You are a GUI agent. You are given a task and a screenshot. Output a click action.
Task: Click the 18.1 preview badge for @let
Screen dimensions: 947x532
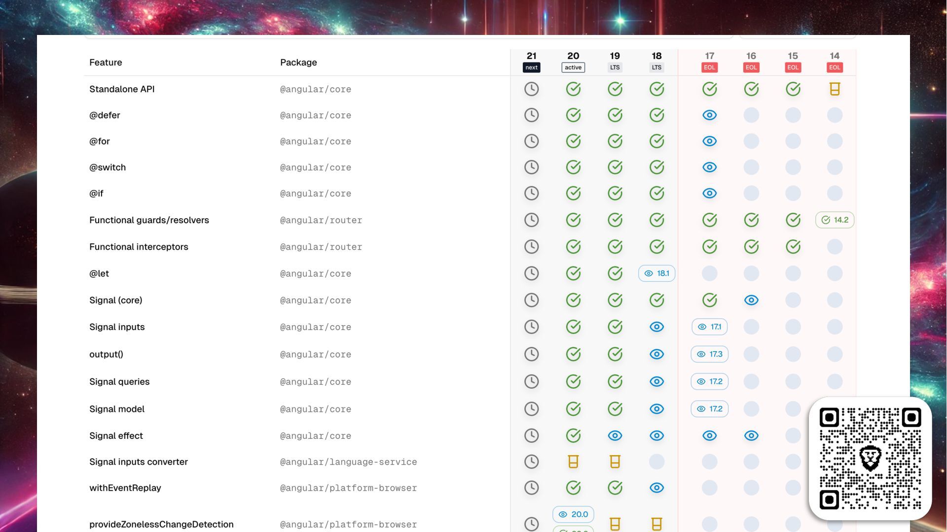(x=656, y=273)
